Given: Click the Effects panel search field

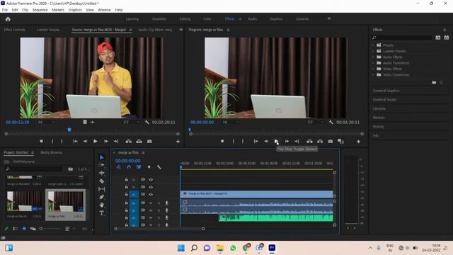Looking at the screenshot, I should click(x=401, y=38).
